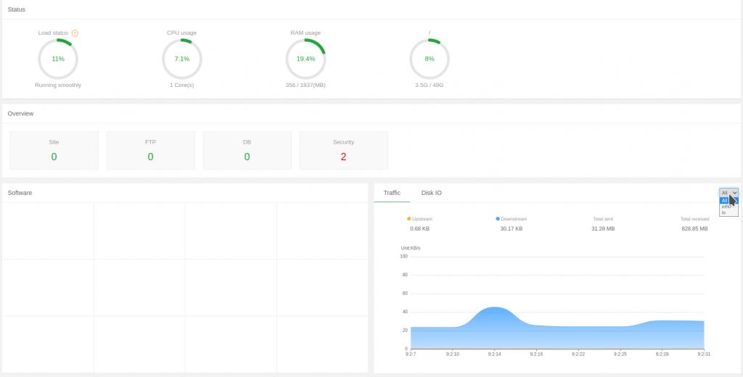The height and width of the screenshot is (377, 743).
Task: Click the root disk 8% usage gauge
Action: click(x=430, y=59)
